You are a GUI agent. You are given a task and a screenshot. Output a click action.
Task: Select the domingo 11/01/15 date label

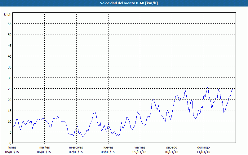coord(203,149)
